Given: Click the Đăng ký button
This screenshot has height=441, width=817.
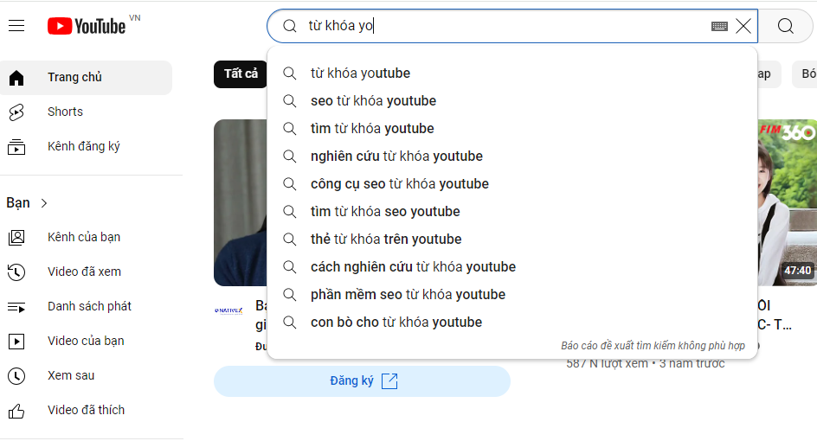Looking at the screenshot, I should (x=362, y=381).
